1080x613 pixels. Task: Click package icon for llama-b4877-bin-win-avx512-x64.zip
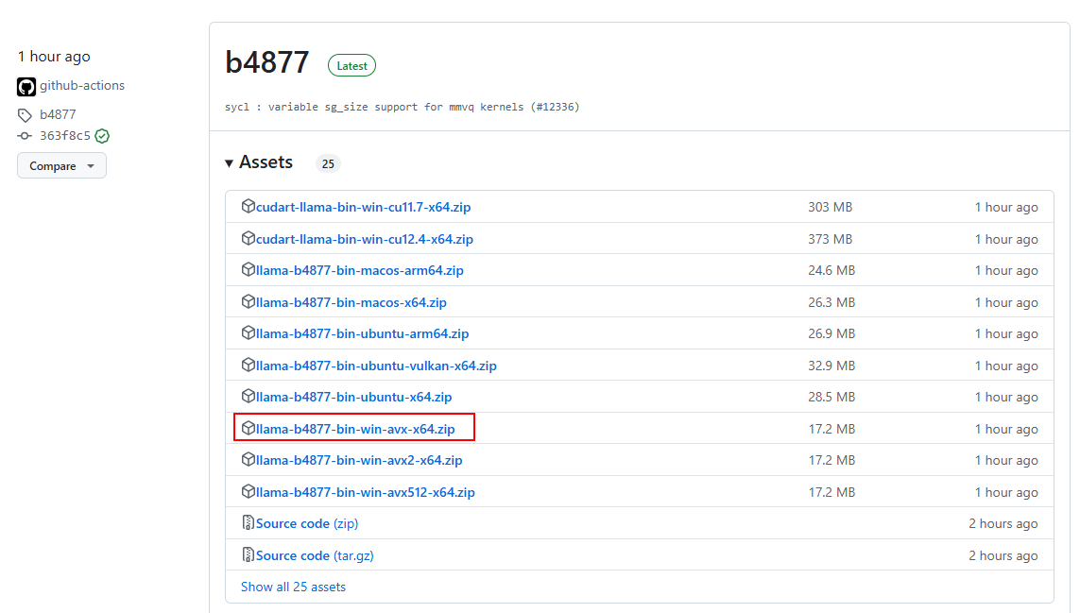(248, 492)
